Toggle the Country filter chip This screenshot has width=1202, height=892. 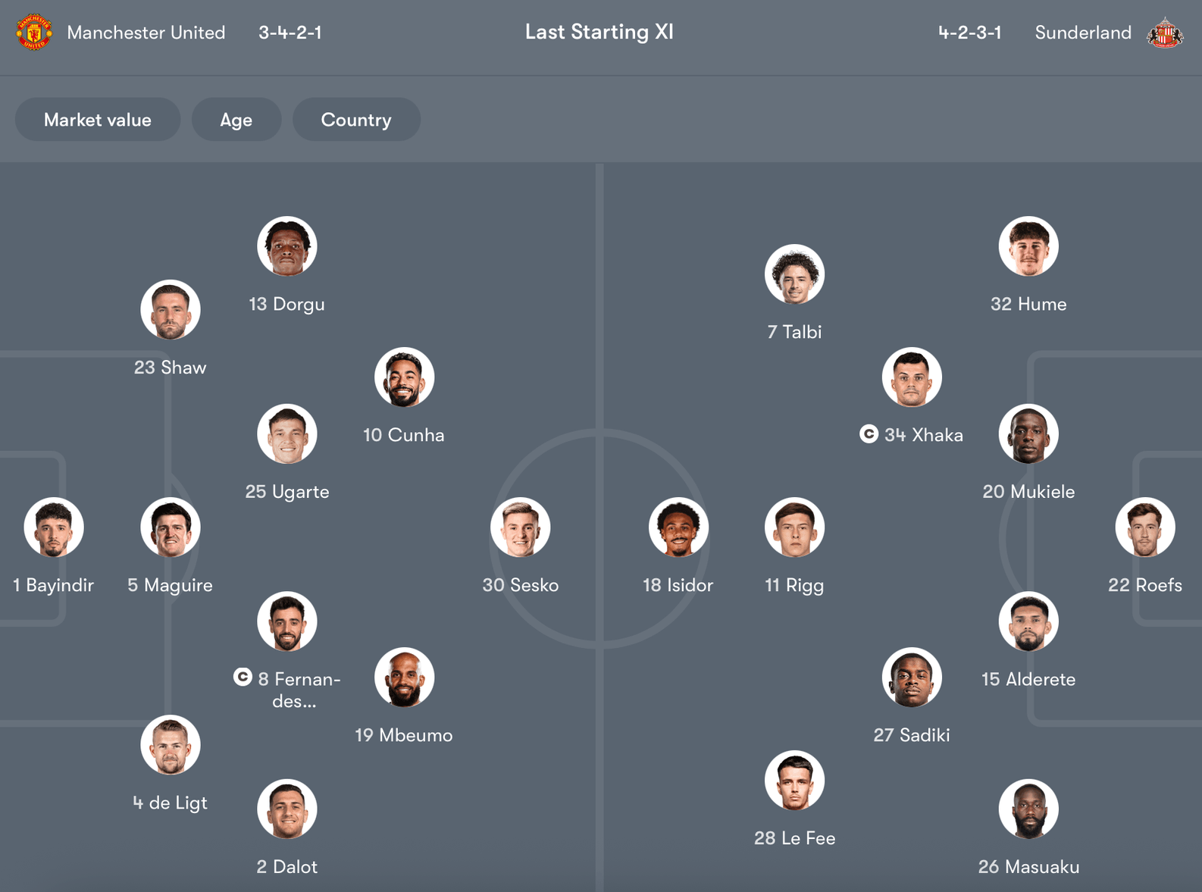point(356,120)
